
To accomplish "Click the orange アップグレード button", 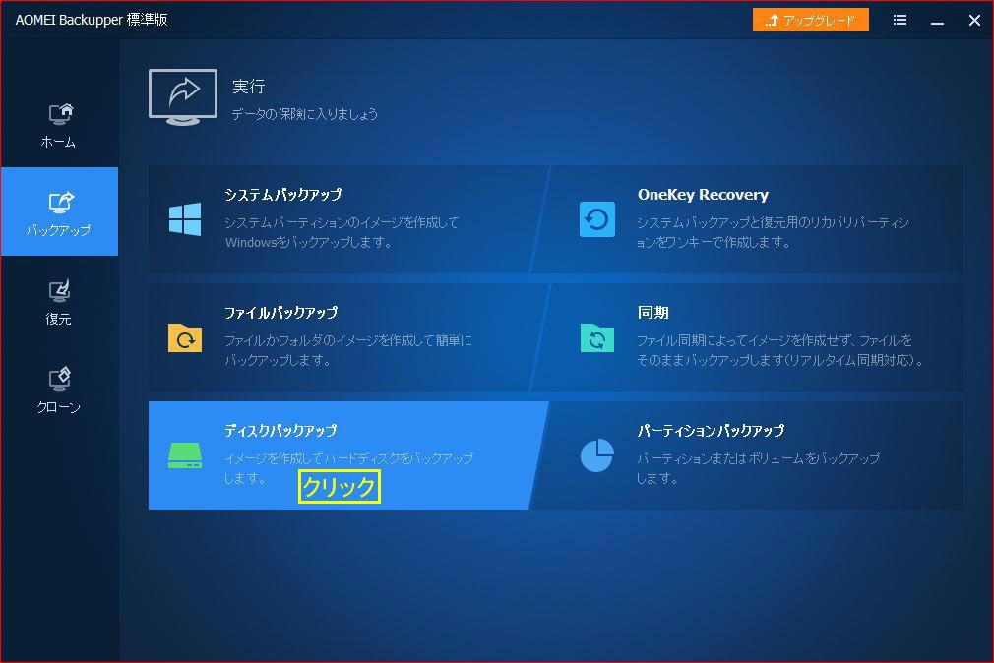I will point(811,21).
